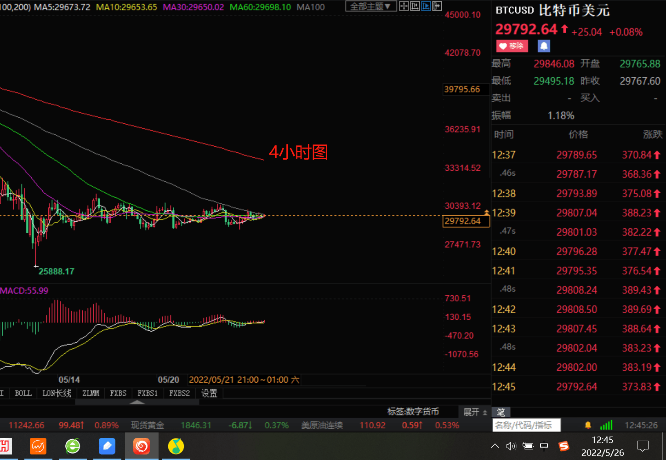Select the FXBS2 indicator tab
The height and width of the screenshot is (460, 666).
[179, 393]
